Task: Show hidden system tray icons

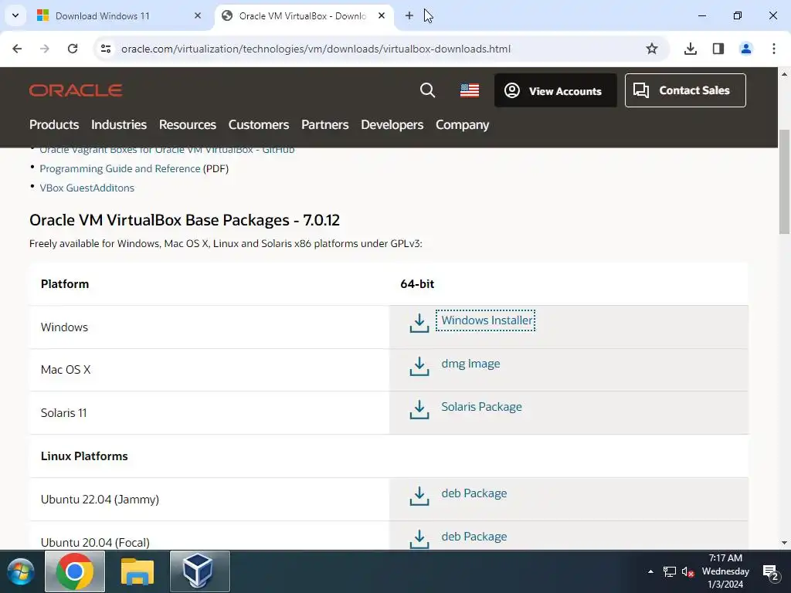Action: pyautogui.click(x=650, y=571)
